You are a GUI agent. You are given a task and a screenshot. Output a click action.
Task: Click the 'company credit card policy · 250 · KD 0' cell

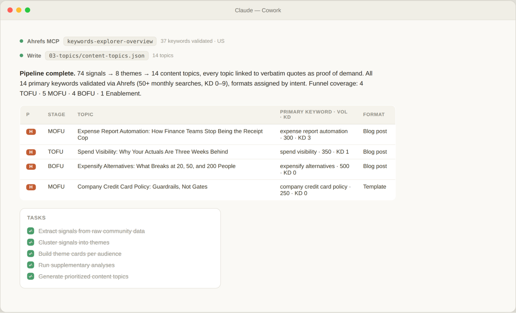pos(315,190)
